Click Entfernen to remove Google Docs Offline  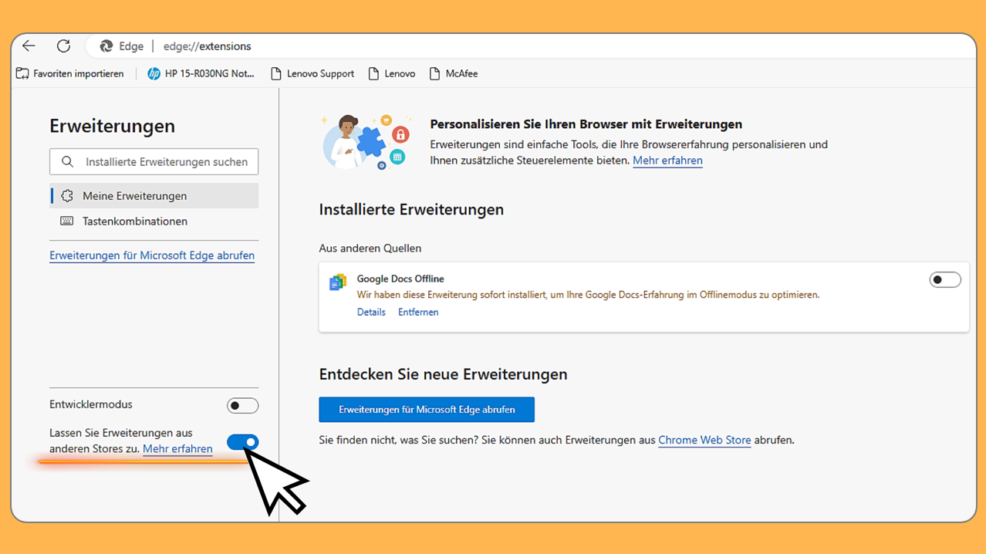tap(418, 312)
